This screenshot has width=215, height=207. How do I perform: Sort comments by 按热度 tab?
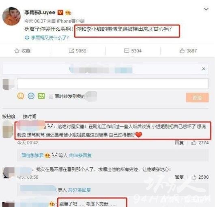9,116
